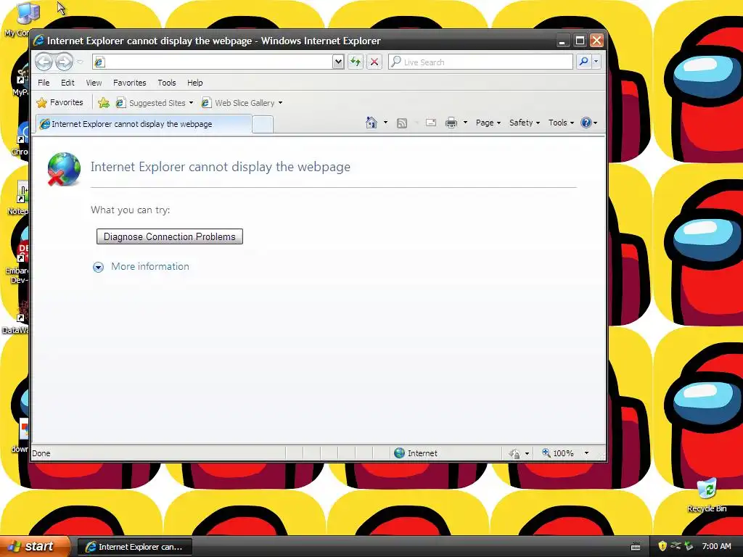
Task: Open Suggested Sites link
Action: point(155,103)
